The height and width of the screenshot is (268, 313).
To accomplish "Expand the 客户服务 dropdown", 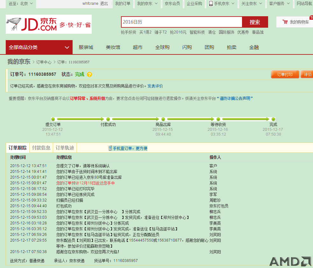I will 279,4.
